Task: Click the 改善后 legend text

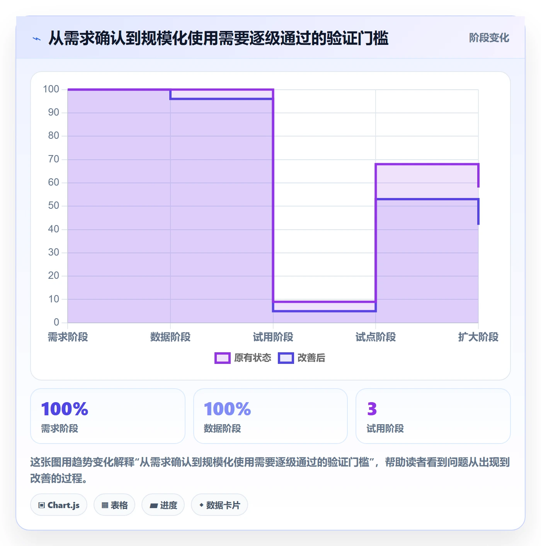Action: 311,358
